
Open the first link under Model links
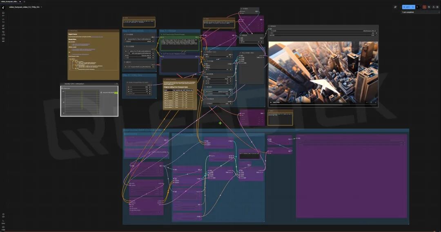point(81,44)
